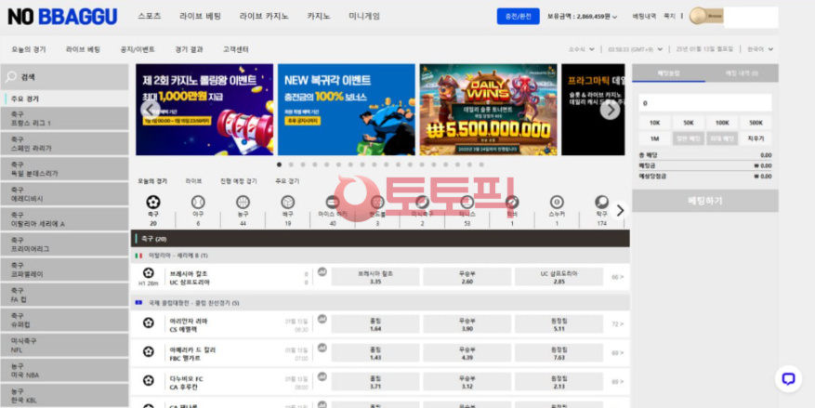Viewport: 815px width, 408px height.
Task: Advance banner carousel with right arrow
Action: (610, 110)
